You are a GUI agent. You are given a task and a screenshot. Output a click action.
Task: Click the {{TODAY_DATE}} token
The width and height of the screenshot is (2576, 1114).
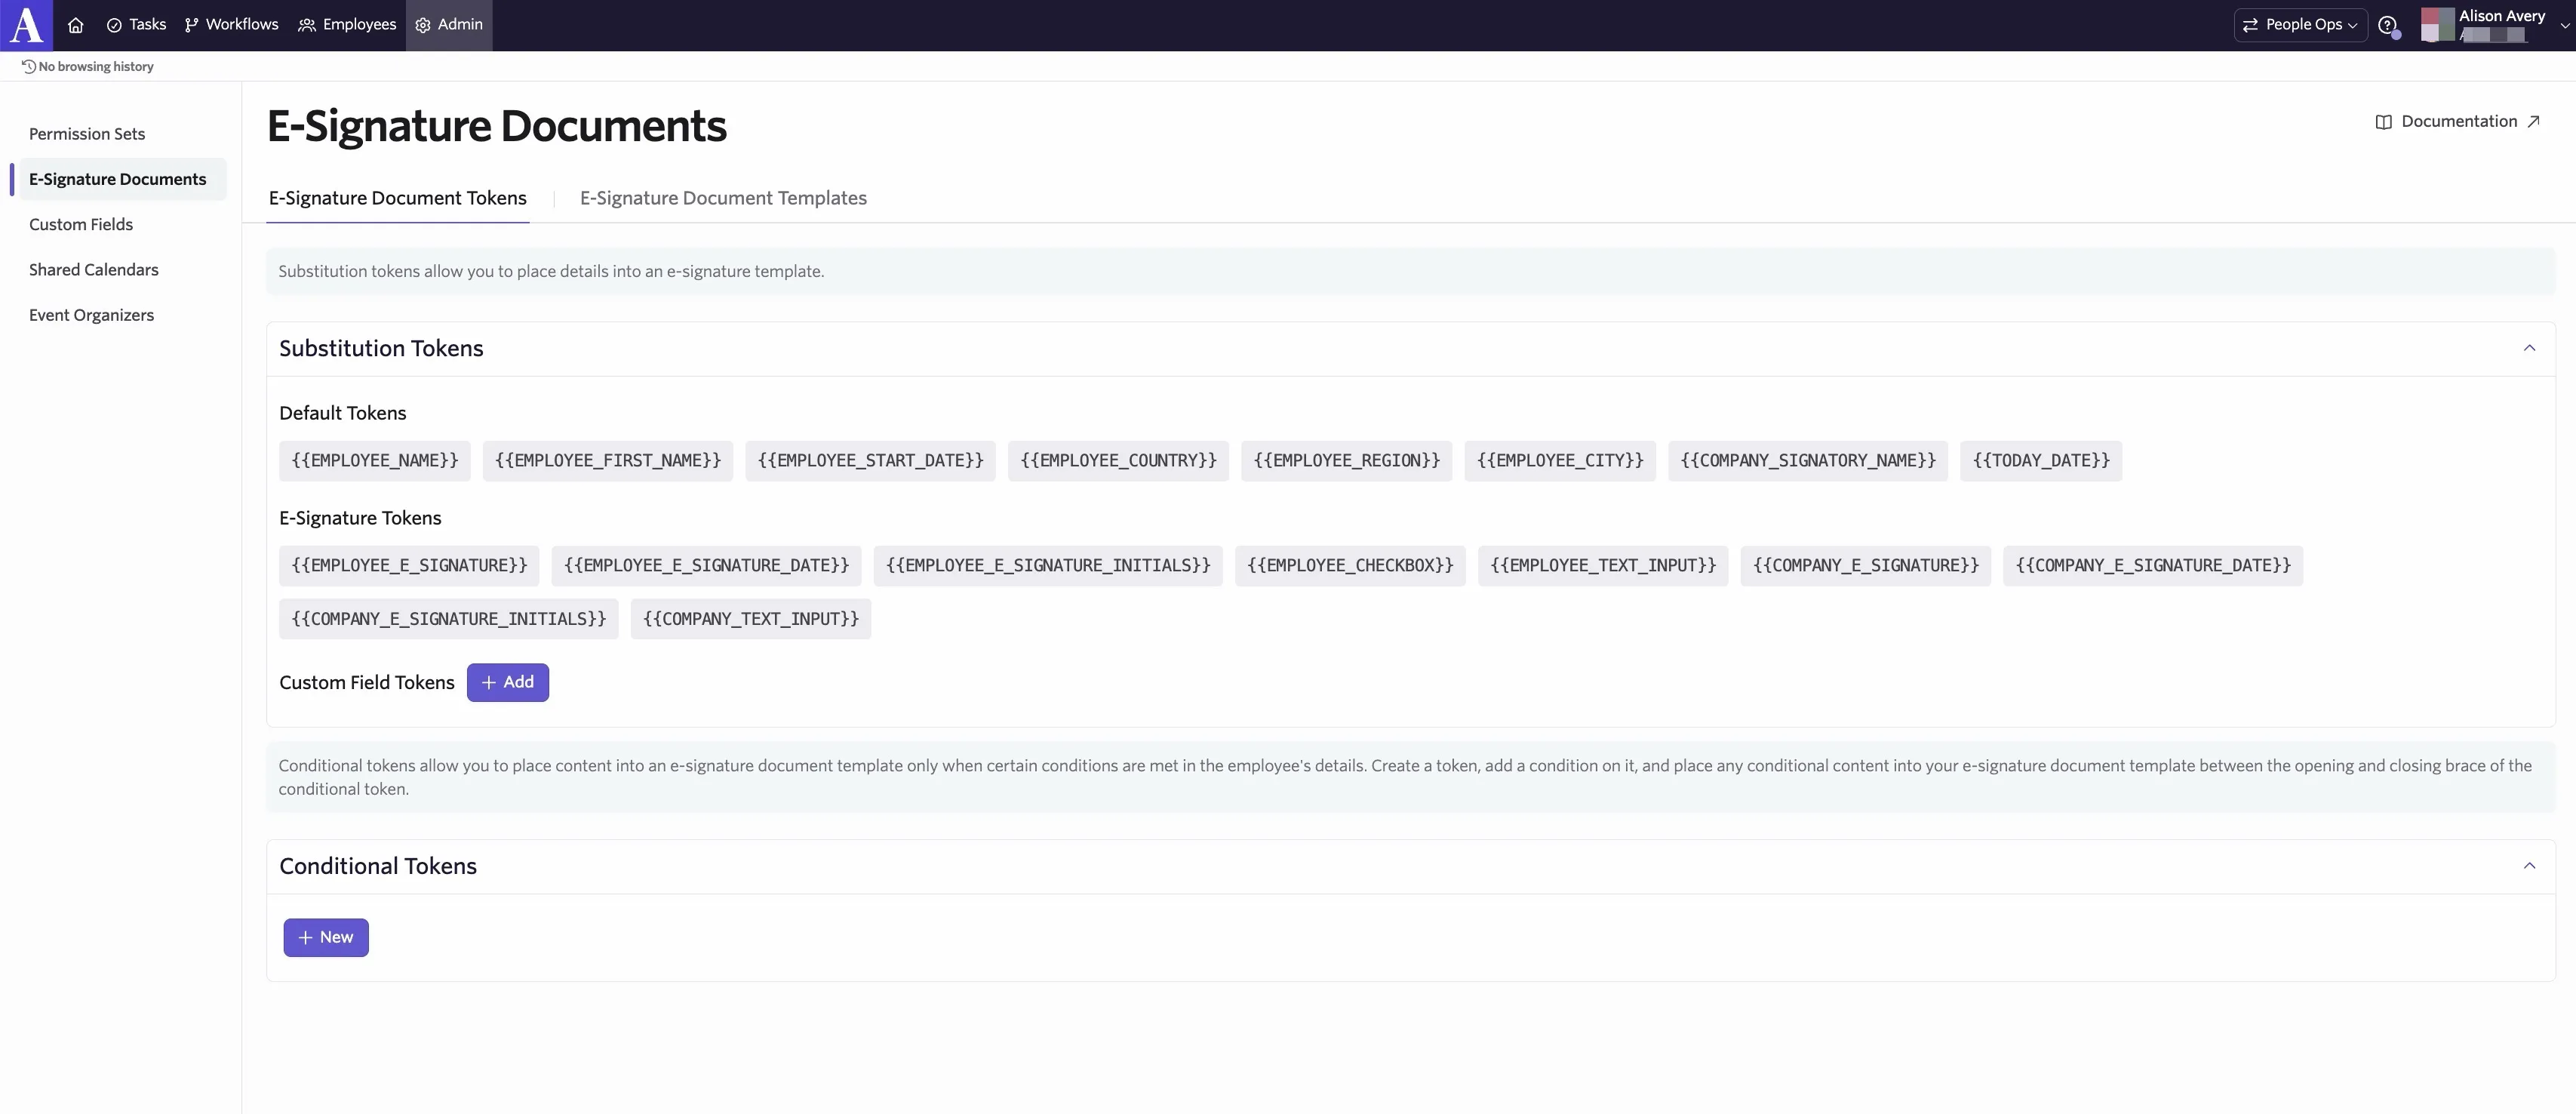click(x=2041, y=461)
